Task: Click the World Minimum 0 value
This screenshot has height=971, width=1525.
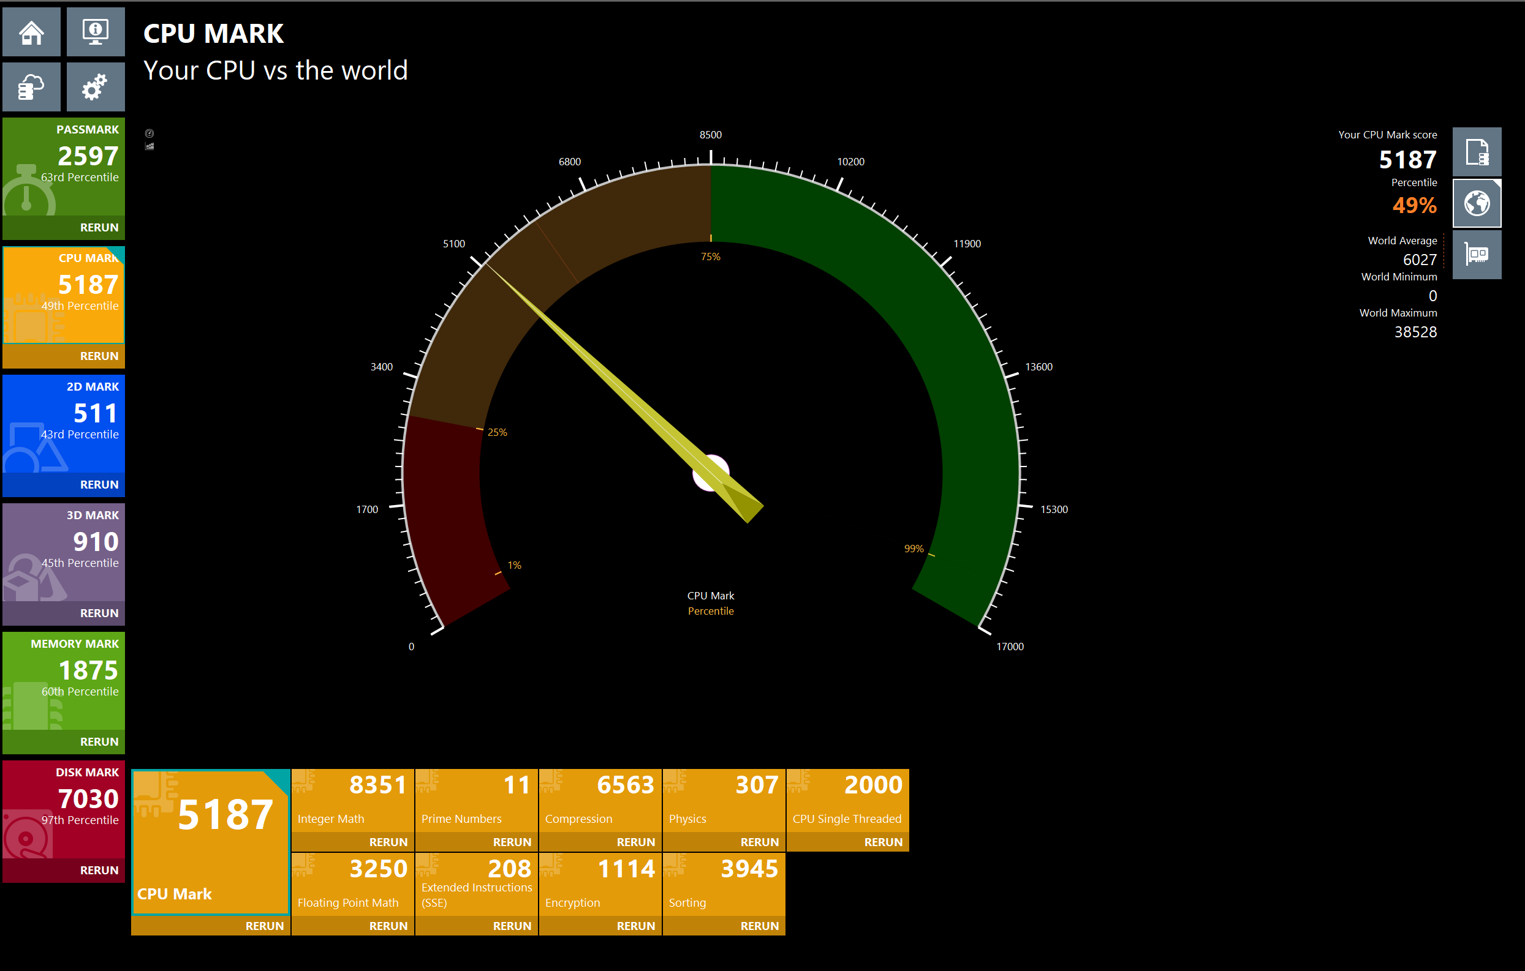Action: pos(1432,296)
